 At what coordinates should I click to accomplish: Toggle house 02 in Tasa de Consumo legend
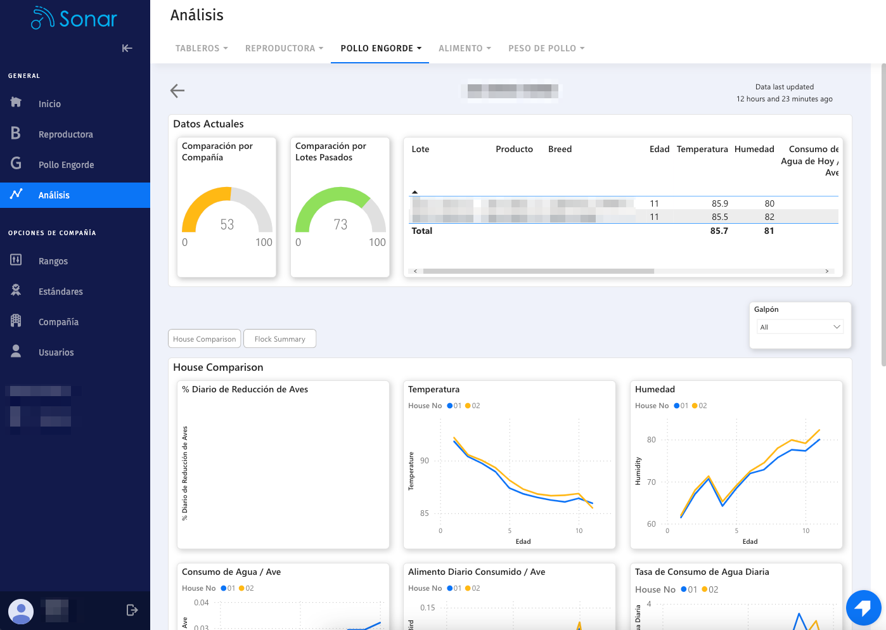pos(710,589)
